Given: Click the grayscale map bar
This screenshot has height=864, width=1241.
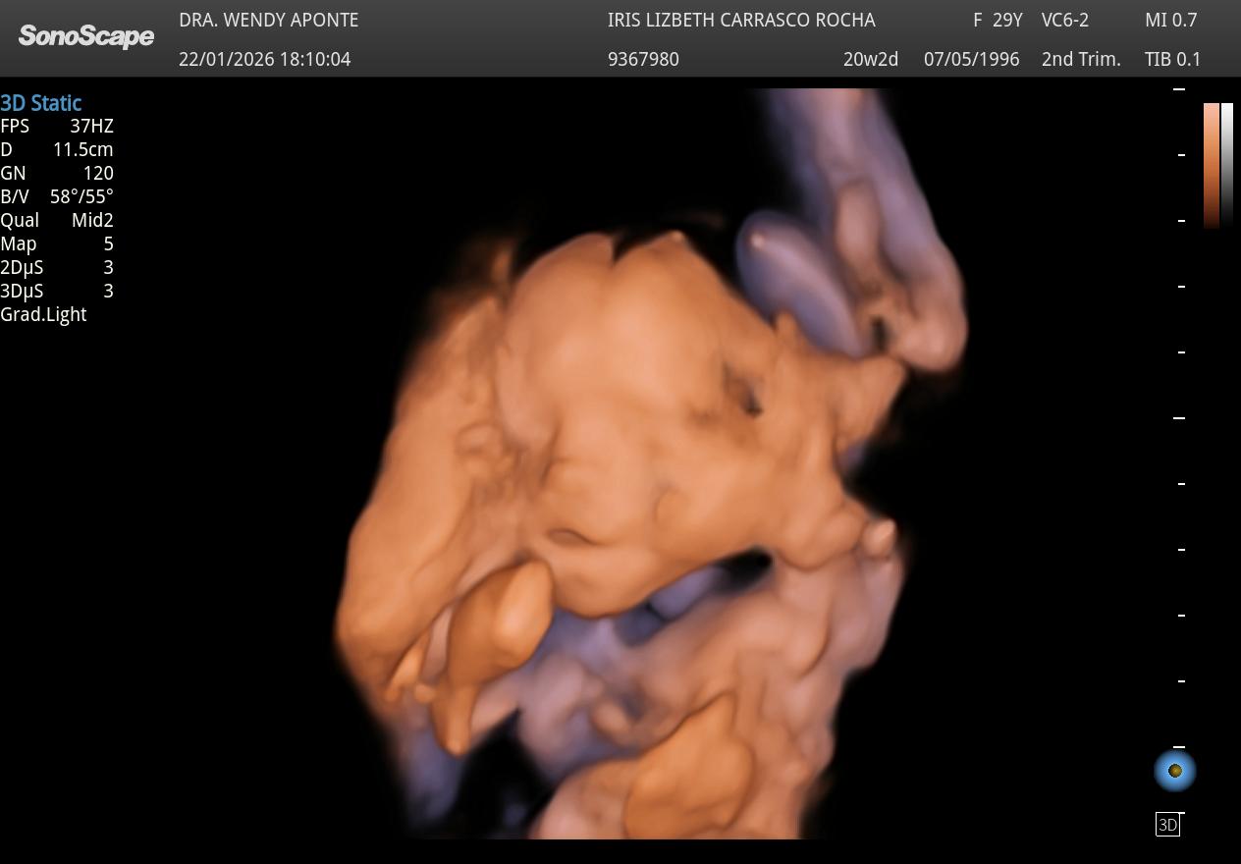Looking at the screenshot, I should click(x=1227, y=164).
